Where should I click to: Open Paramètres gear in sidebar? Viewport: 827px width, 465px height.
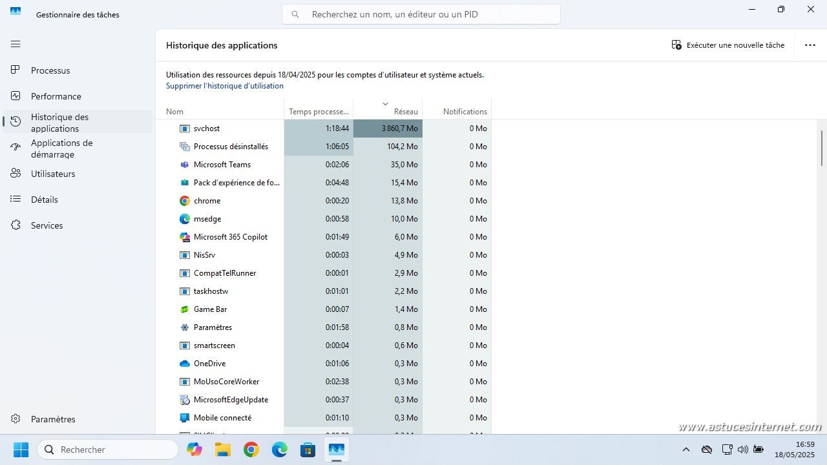click(x=16, y=418)
